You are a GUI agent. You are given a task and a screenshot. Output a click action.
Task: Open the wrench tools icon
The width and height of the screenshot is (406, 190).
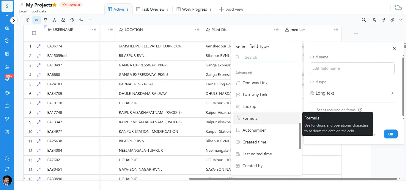click(374, 20)
